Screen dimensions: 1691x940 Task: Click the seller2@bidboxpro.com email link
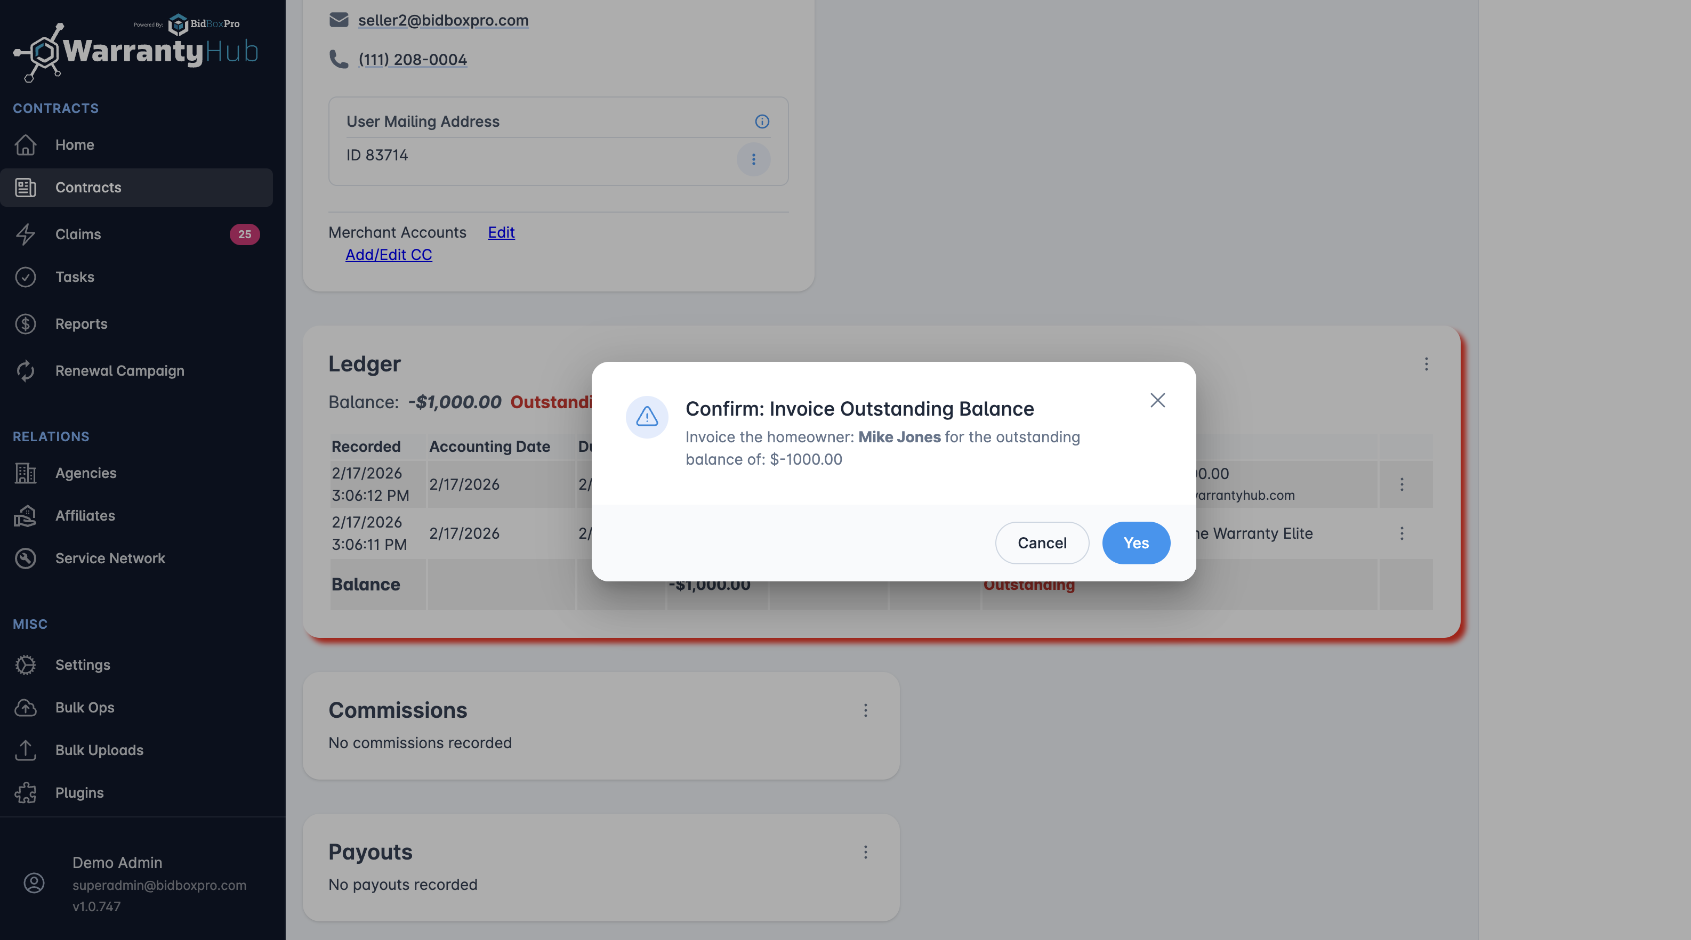[x=443, y=20]
